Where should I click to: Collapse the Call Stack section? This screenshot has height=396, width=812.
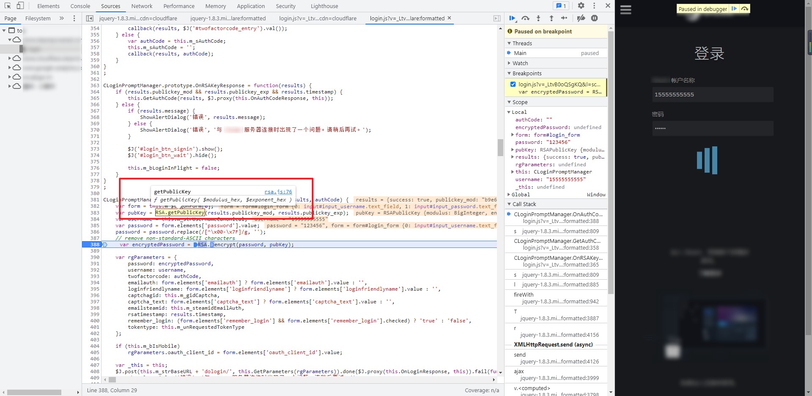click(x=524, y=204)
